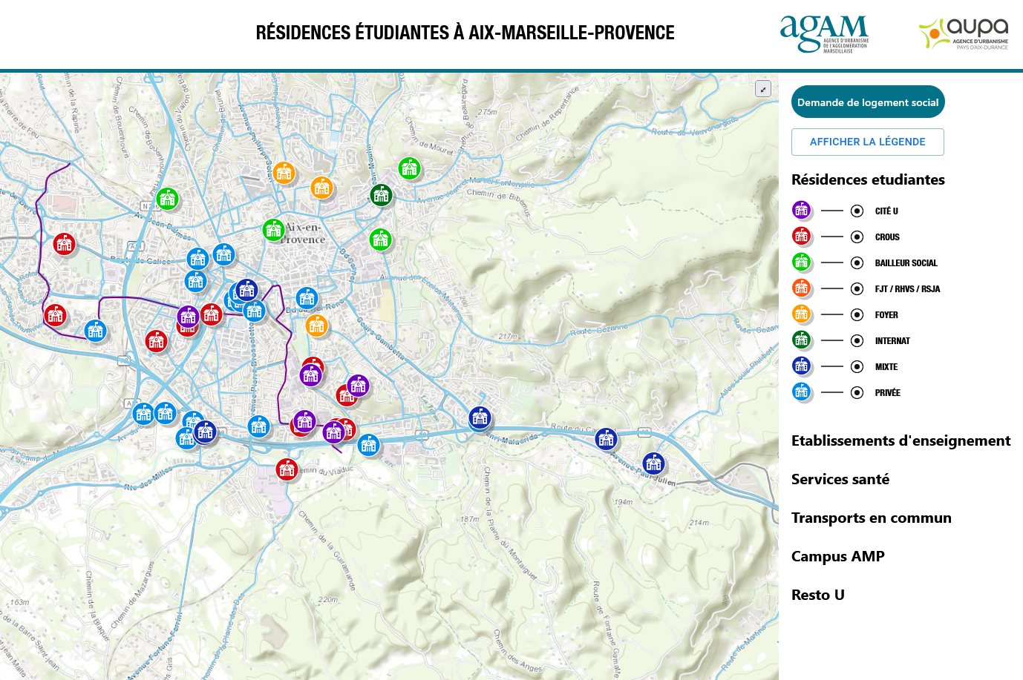1023x680 pixels.
Task: Expand the Services santé section
Action: (x=840, y=479)
